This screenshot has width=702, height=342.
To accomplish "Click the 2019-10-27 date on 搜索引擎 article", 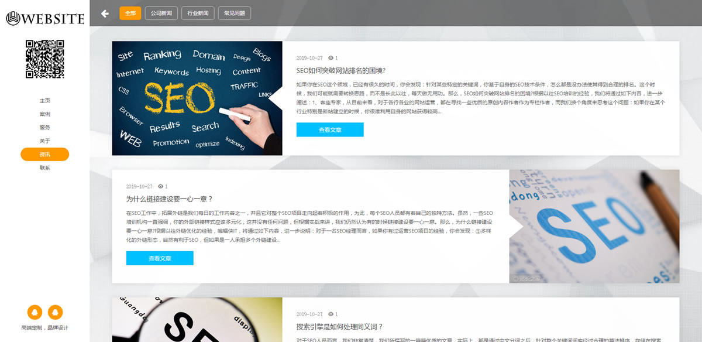I will pos(309,314).
